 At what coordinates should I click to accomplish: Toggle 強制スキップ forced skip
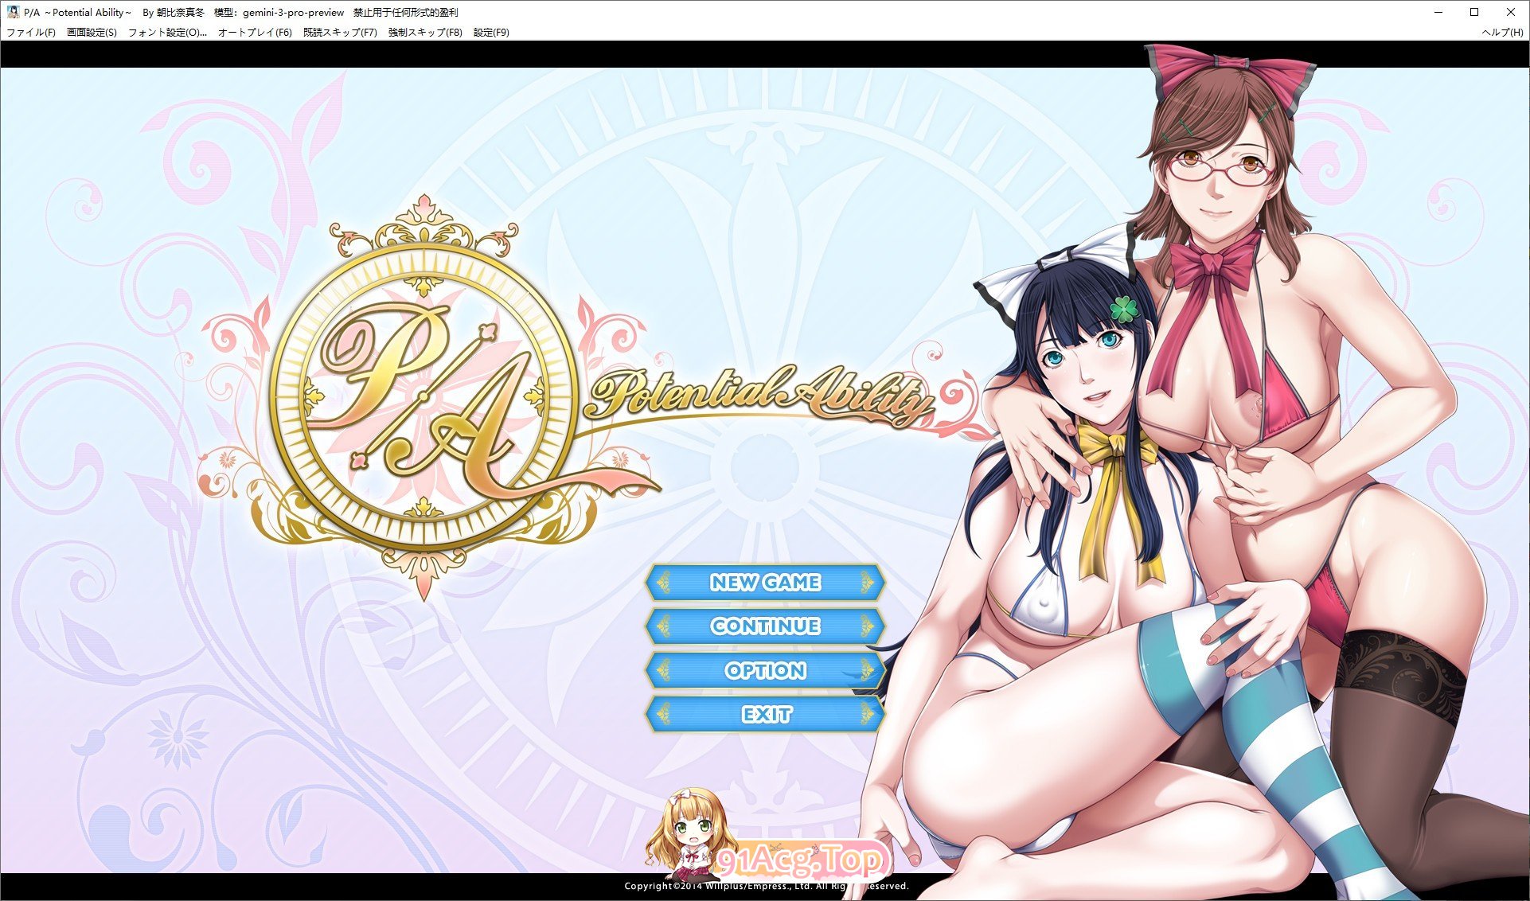[424, 33]
